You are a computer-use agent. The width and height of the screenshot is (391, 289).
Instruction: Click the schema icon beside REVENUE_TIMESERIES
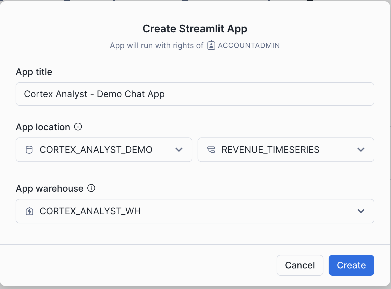point(211,150)
